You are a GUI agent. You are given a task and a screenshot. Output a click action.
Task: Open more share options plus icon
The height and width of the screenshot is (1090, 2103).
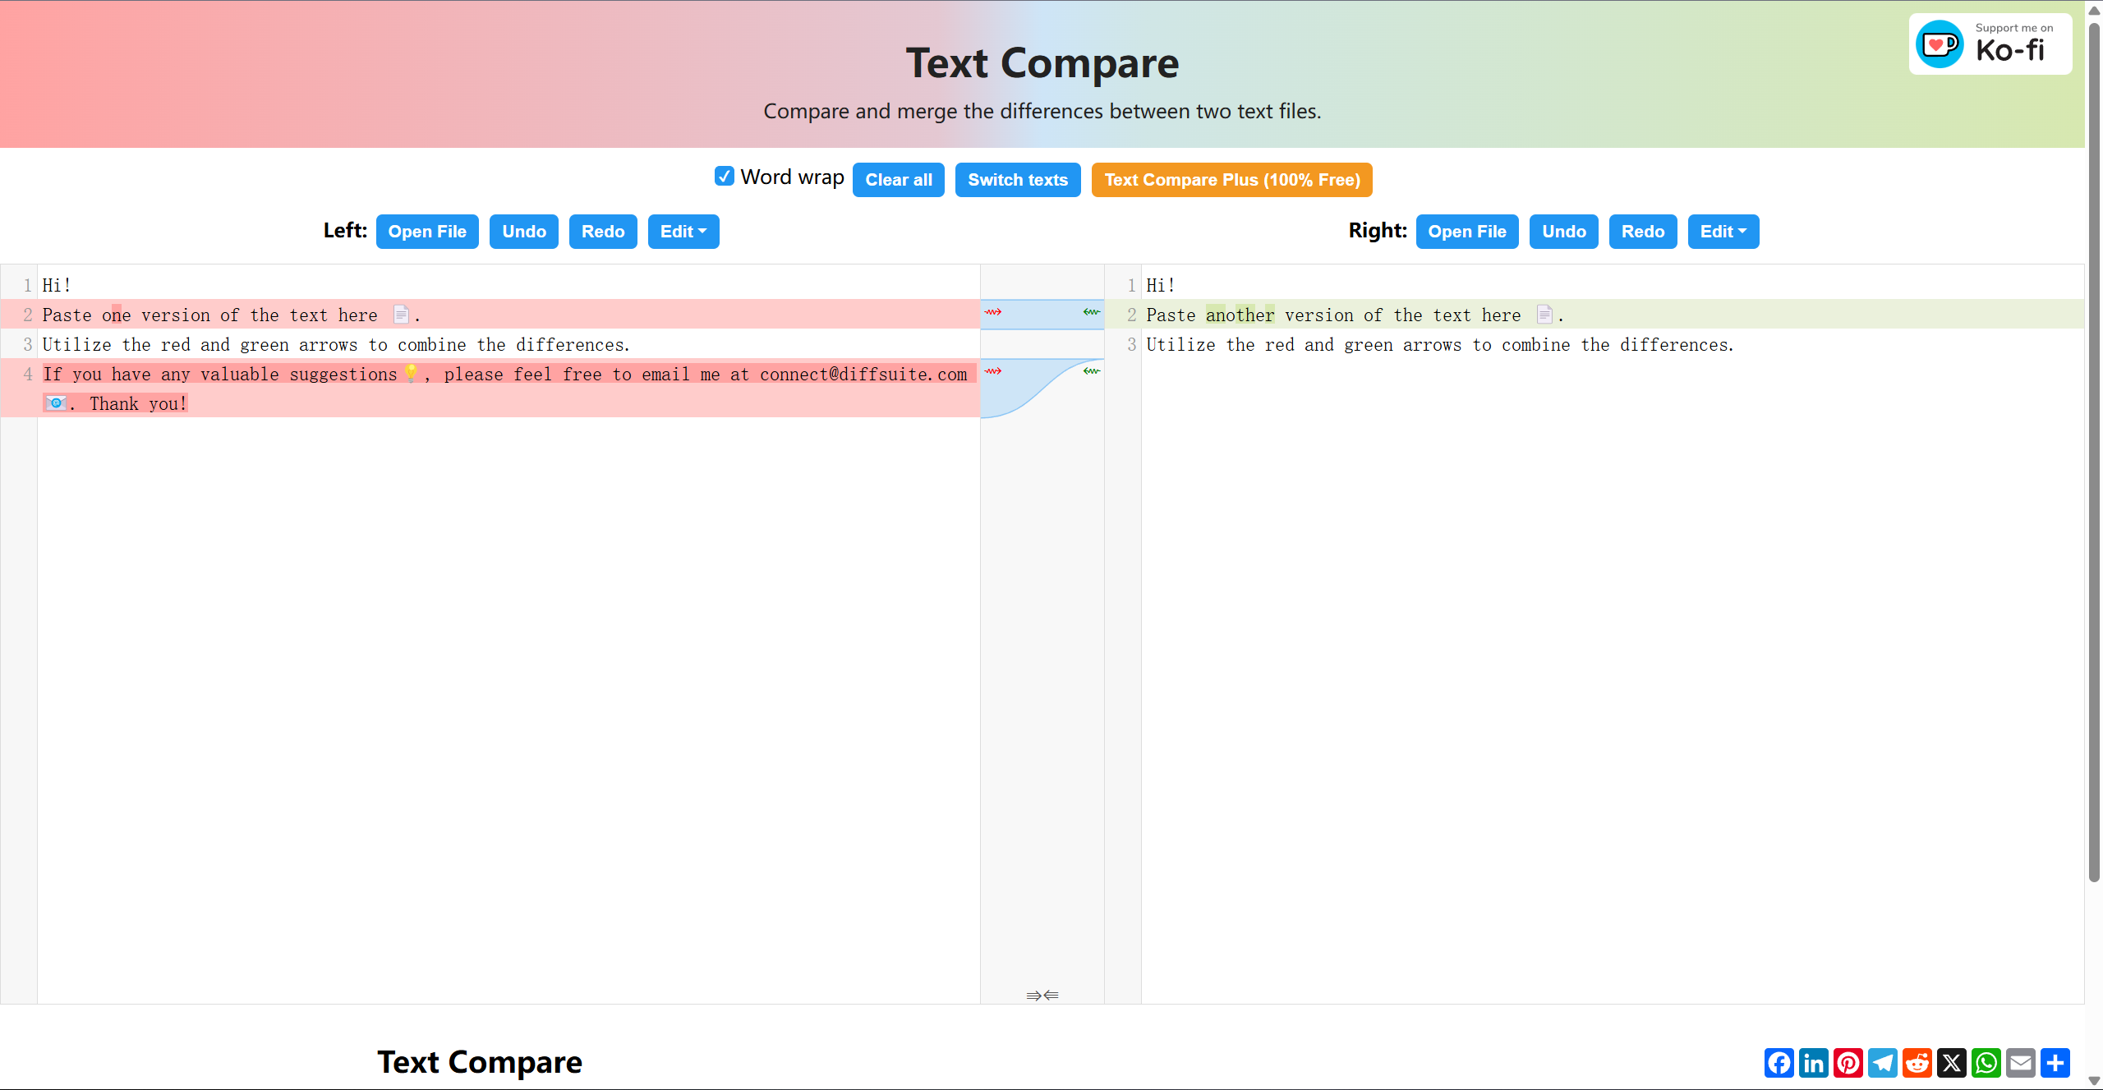pyautogui.click(x=2055, y=1063)
